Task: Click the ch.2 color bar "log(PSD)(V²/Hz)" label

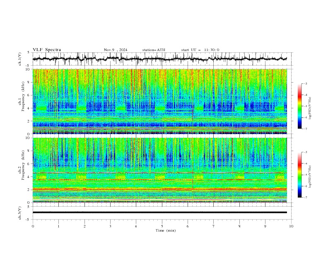Action: point(310,177)
